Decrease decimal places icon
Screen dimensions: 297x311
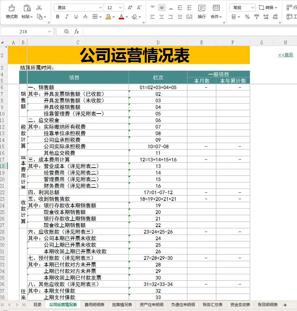coord(275,17)
